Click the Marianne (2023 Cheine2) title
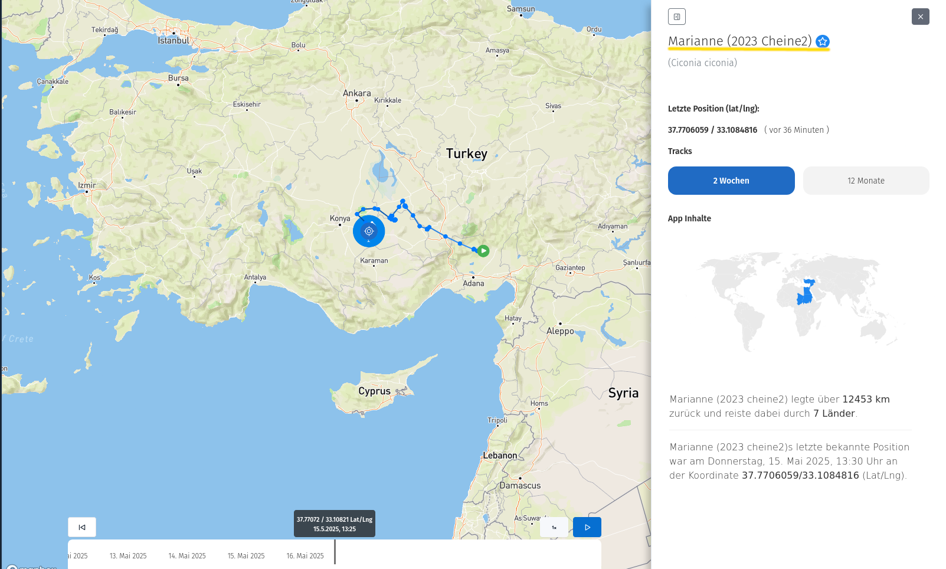 tap(739, 41)
